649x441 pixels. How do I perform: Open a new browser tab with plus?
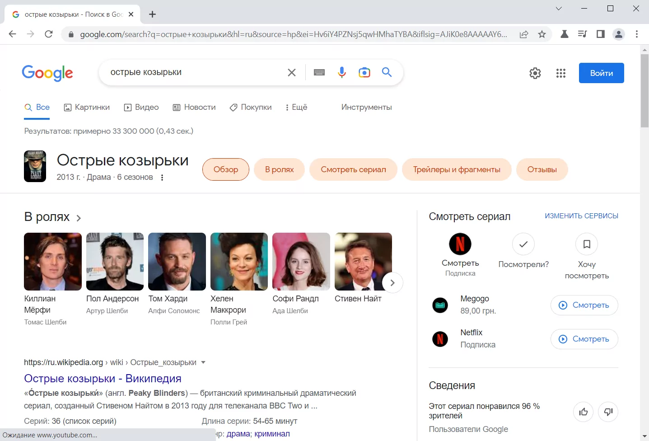point(153,14)
